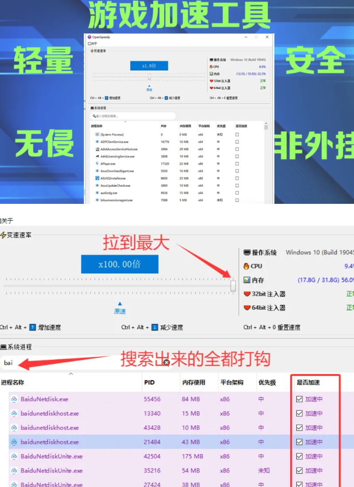The width and height of the screenshot is (354, 487).
Task: Sort by the PID header above 55456
Action: (149, 382)
